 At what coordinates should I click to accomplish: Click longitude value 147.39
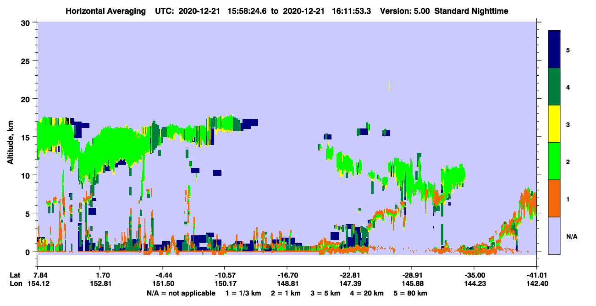(x=350, y=284)
